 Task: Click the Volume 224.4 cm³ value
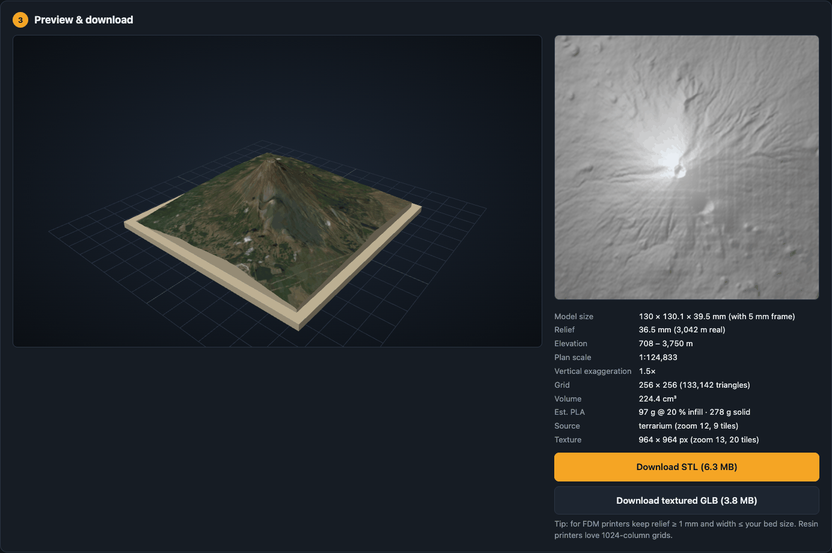pos(658,399)
